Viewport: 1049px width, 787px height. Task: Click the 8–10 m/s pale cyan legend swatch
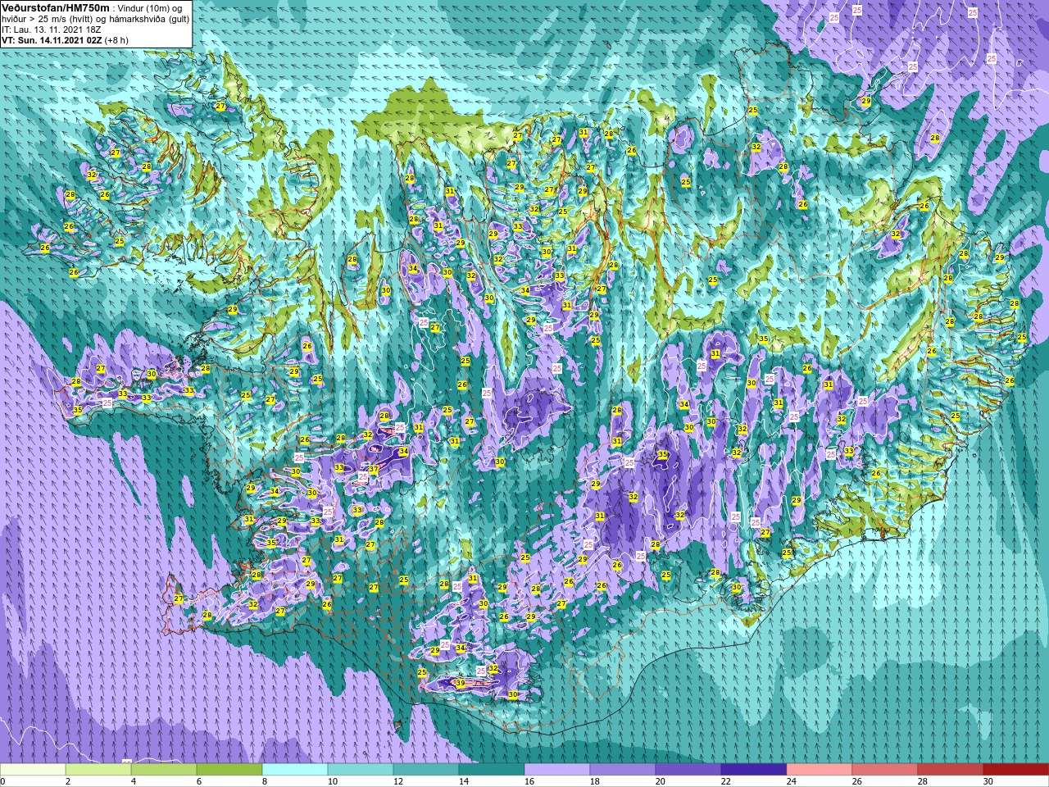coord(295,770)
